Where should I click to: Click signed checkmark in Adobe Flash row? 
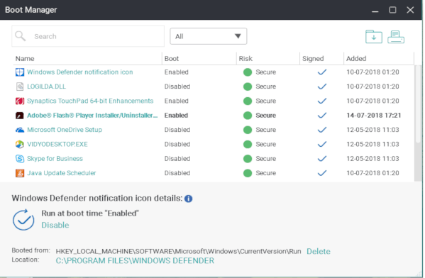point(322,116)
